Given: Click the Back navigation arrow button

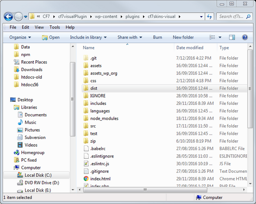Looking at the screenshot, I should 9,17.
